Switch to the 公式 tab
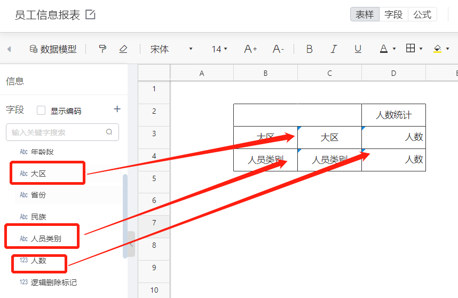The height and width of the screenshot is (298, 458). pos(422,14)
